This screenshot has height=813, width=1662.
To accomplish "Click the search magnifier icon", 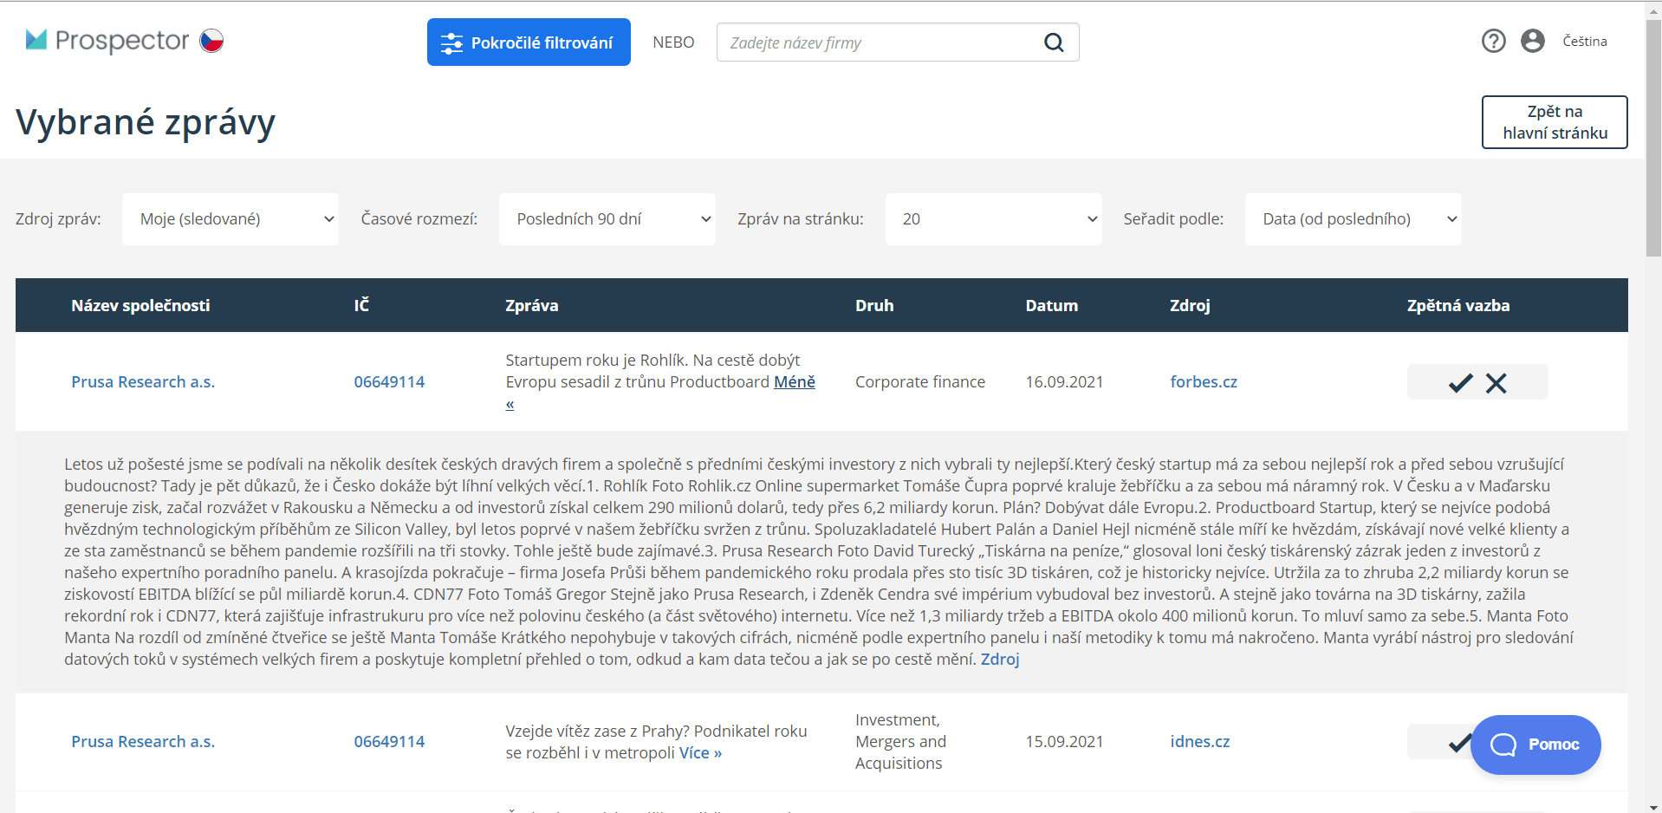I will click(1054, 42).
